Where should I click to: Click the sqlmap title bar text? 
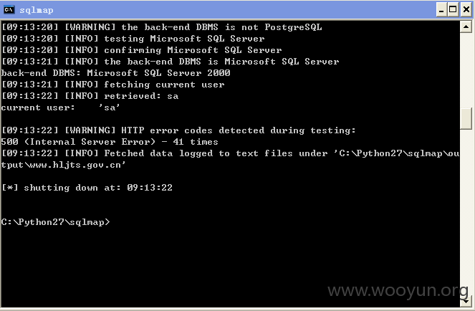point(37,10)
